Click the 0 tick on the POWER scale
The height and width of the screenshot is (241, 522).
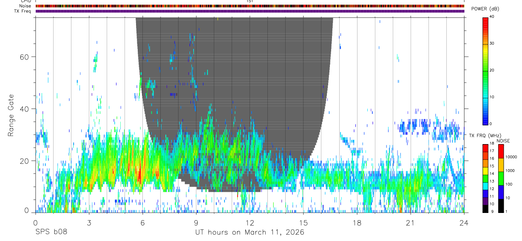[x=491, y=124]
